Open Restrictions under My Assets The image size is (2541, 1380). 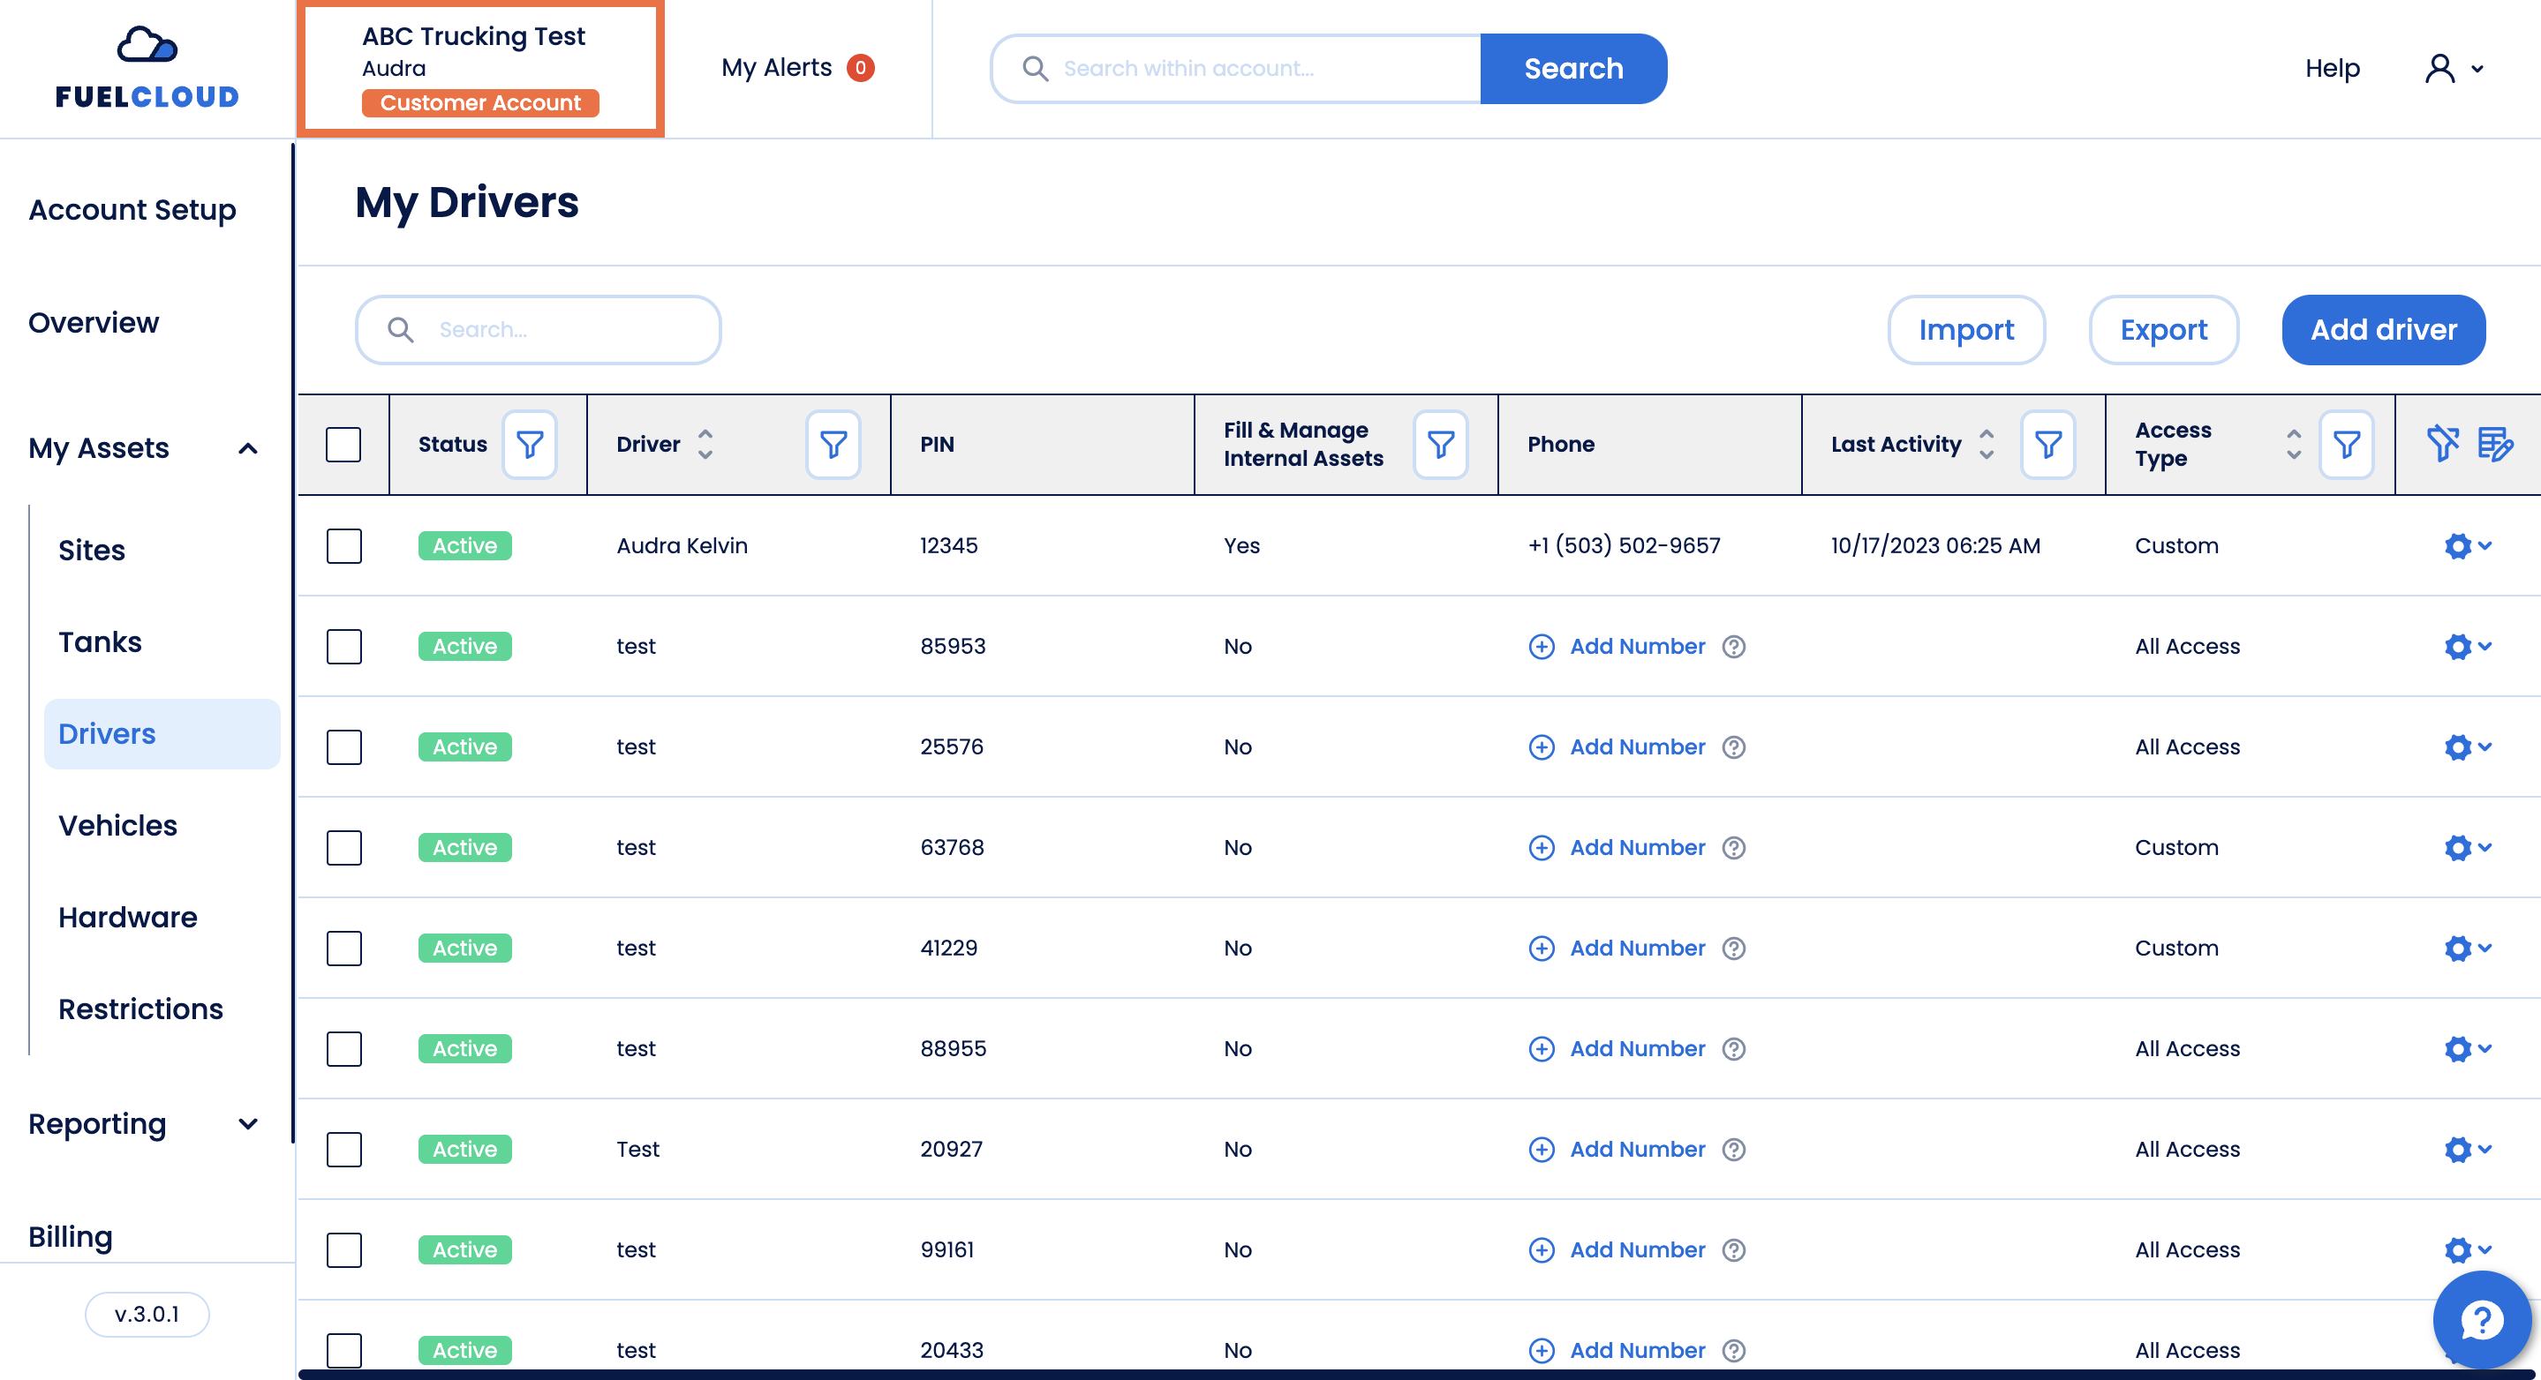pyautogui.click(x=140, y=1009)
